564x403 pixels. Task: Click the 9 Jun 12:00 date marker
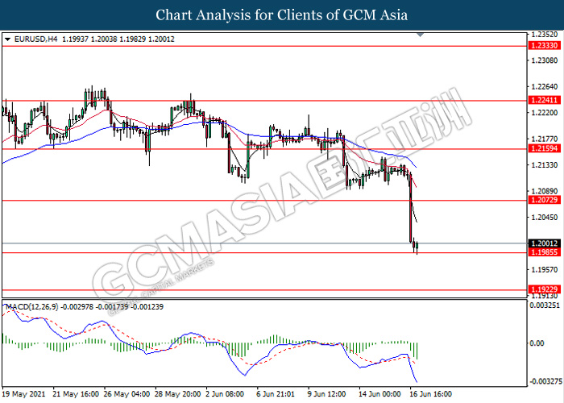click(x=326, y=394)
